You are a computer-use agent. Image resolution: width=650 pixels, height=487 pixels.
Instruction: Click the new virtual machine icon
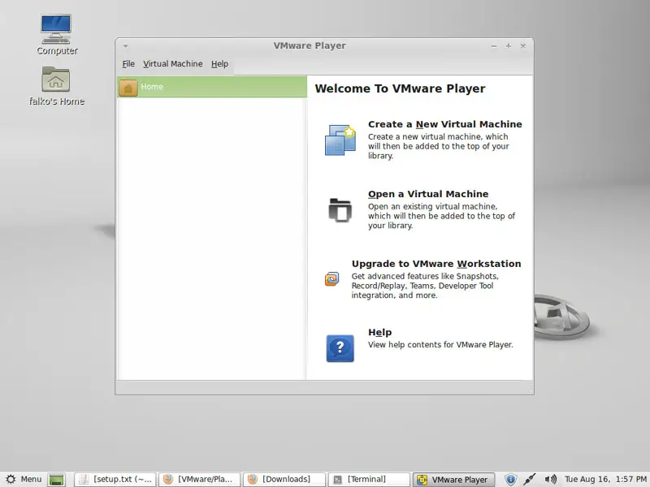(x=340, y=140)
